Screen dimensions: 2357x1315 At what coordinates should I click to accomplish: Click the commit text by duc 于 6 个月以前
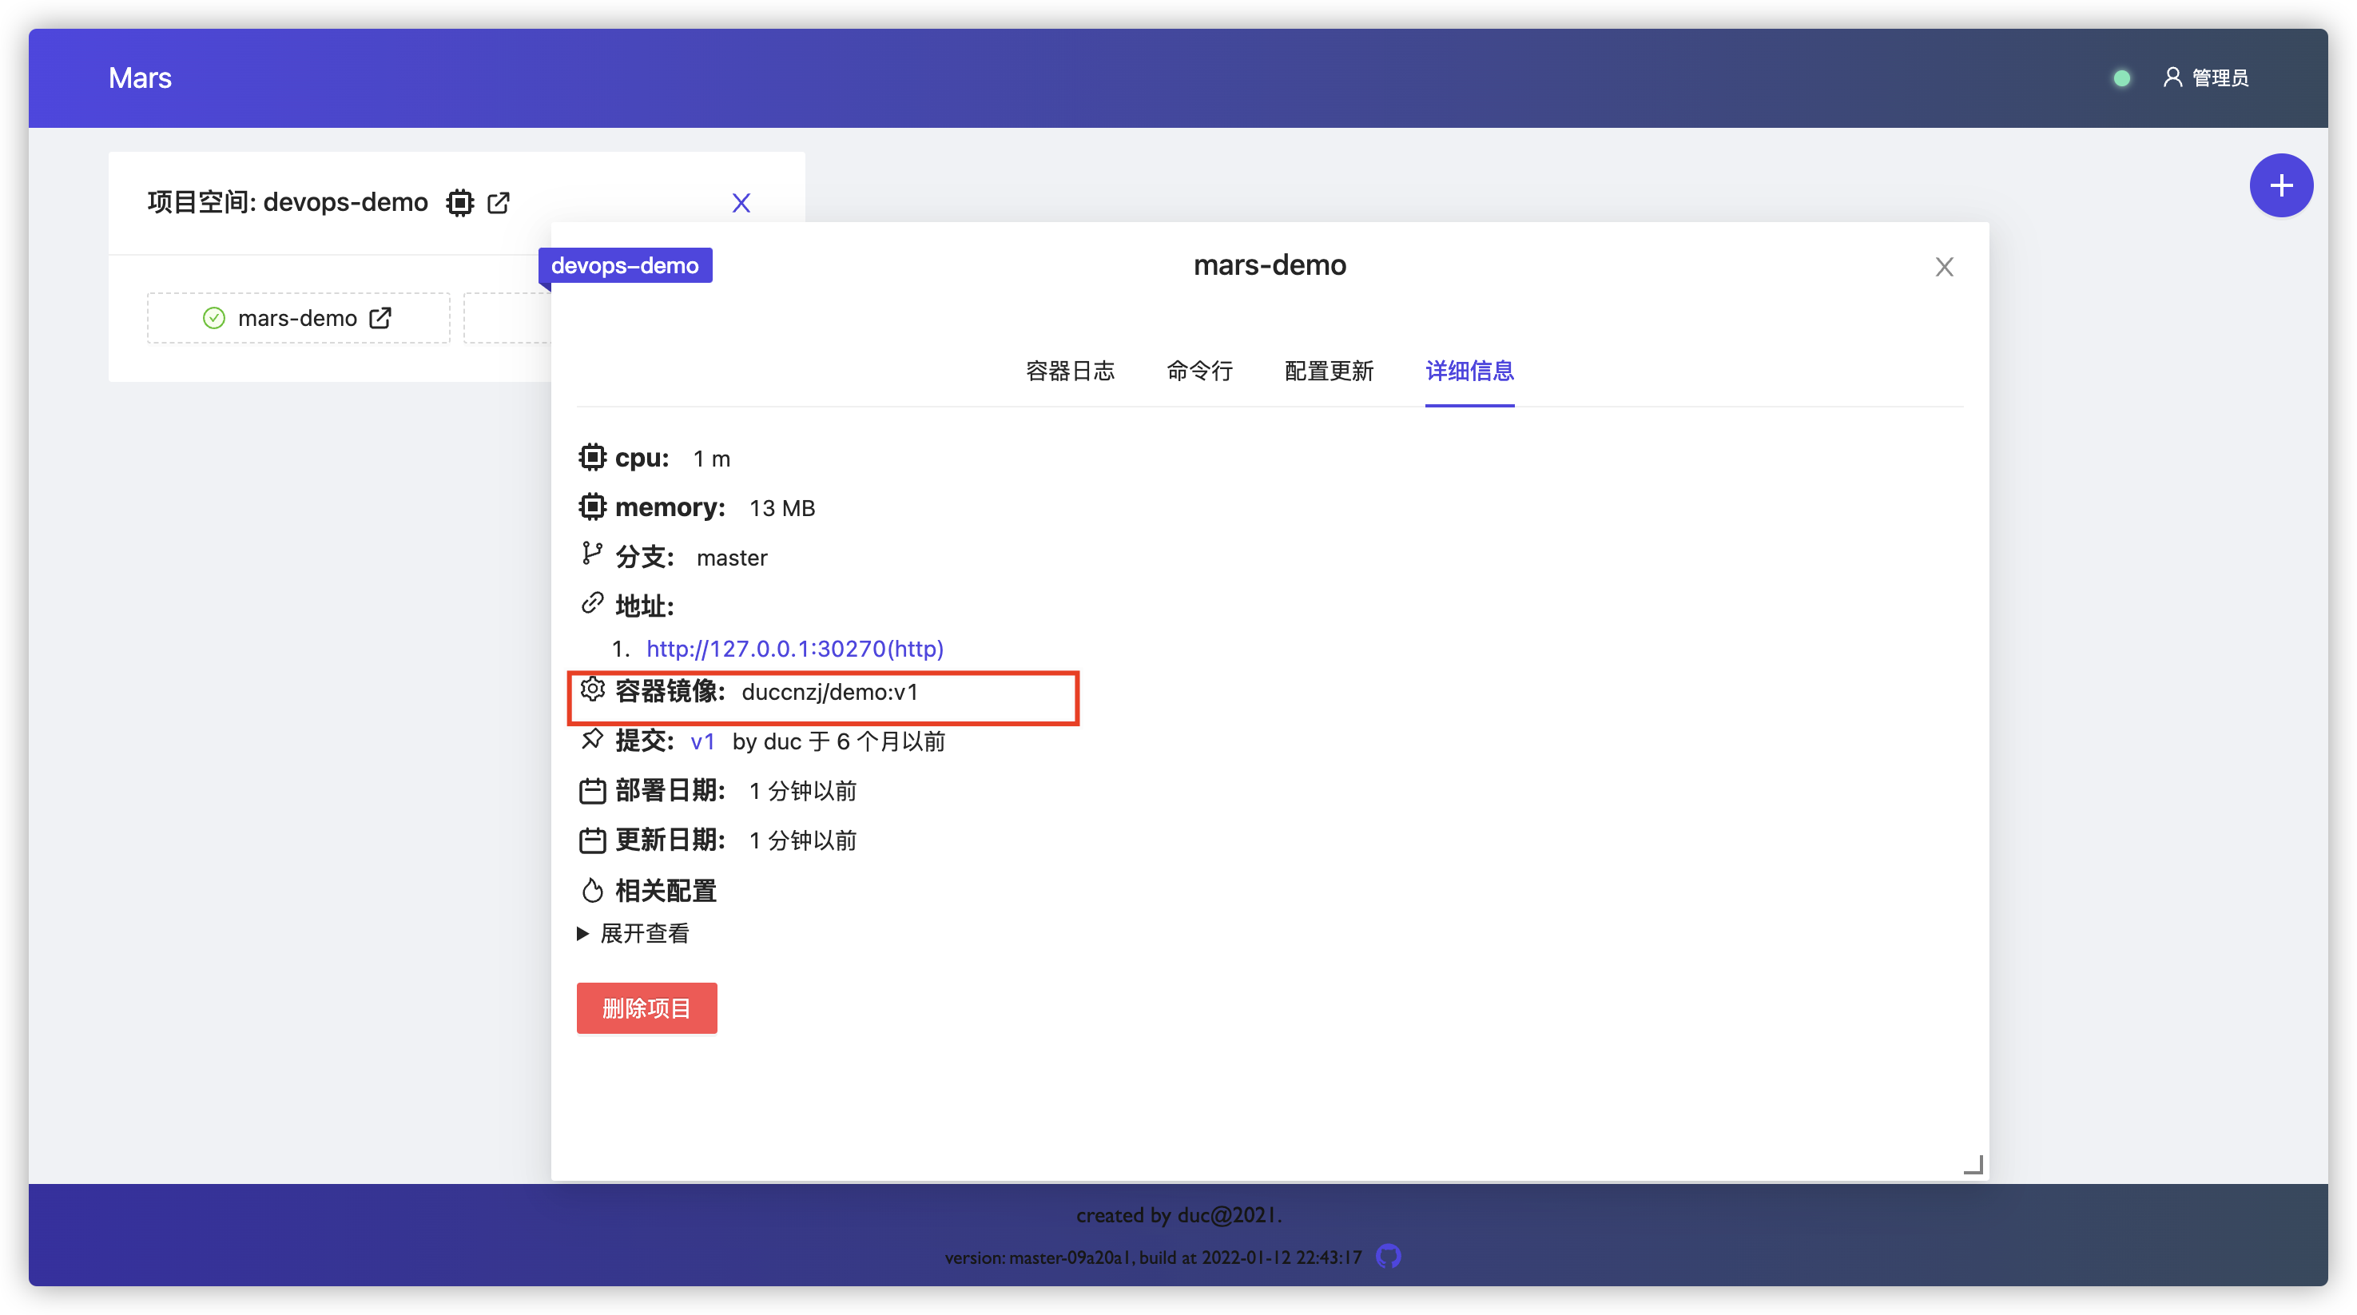(838, 742)
